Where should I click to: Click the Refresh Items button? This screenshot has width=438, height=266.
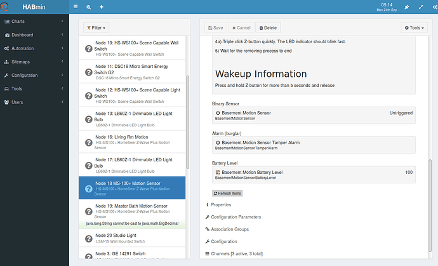227,193
